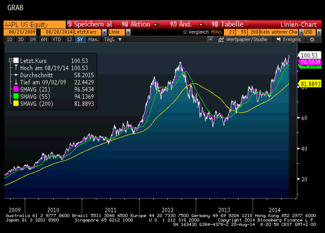Select the YTD range tab
This screenshot has width=325, height=233.
[x=57, y=39]
